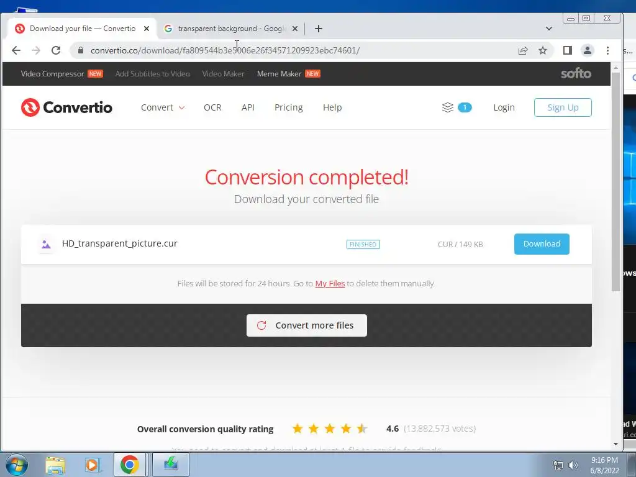The height and width of the screenshot is (477, 636).
Task: Click the blue queue count badge
Action: [x=465, y=107]
